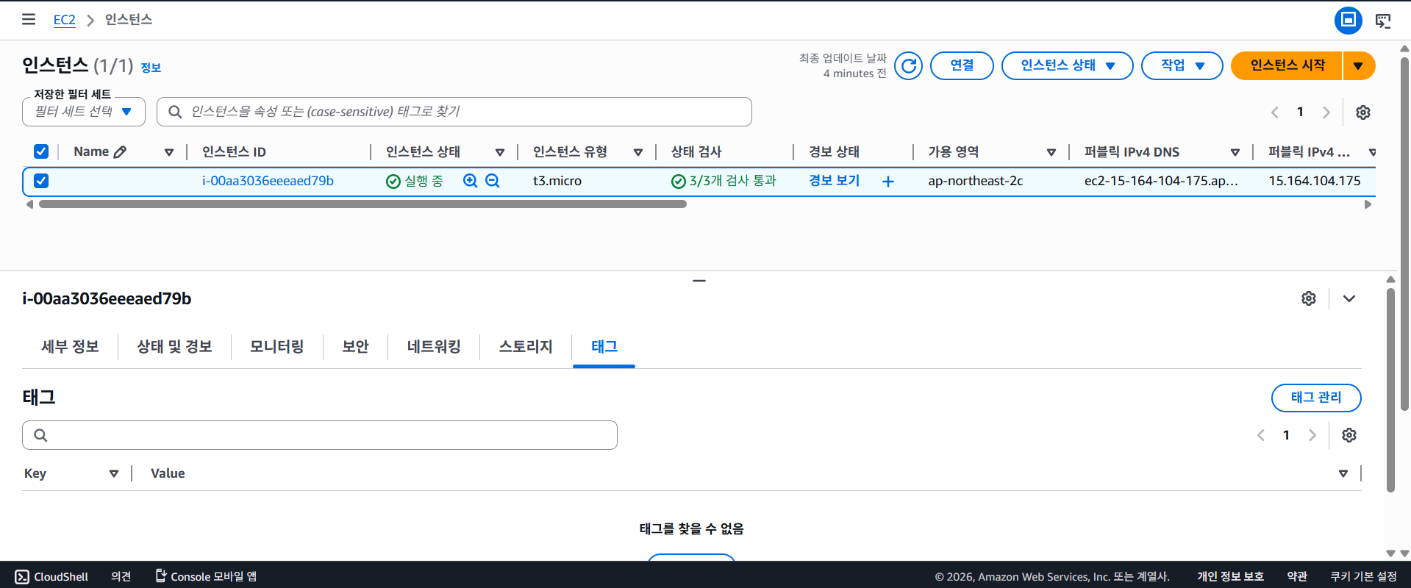The height and width of the screenshot is (588, 1411).
Task: Sort tags by Value column arrow
Action: point(1343,474)
